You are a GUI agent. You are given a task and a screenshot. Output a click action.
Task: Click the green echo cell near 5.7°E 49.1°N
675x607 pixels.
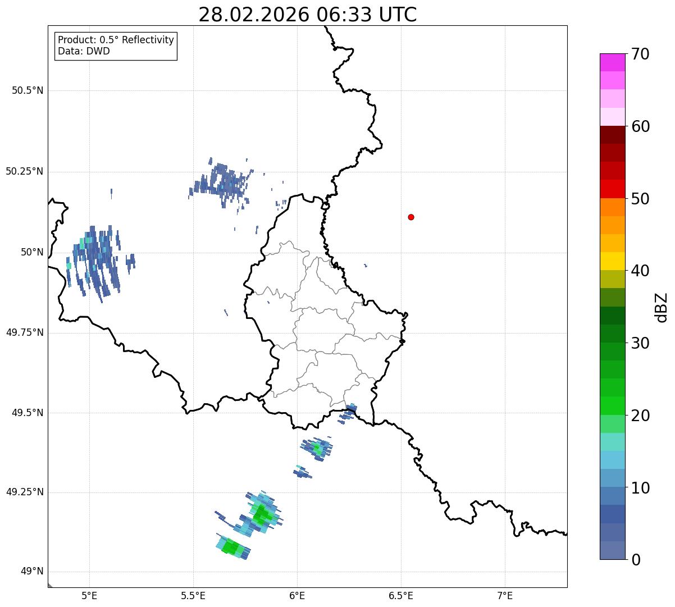(232, 546)
